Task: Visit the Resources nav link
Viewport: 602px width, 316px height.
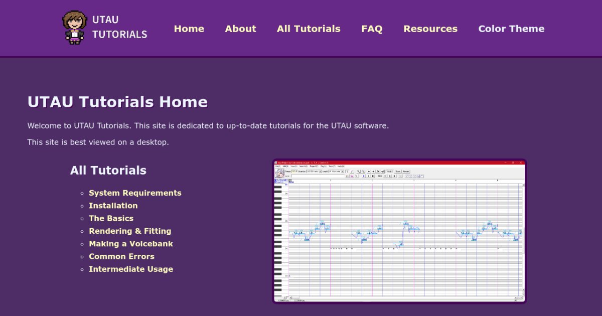Action: tap(430, 29)
